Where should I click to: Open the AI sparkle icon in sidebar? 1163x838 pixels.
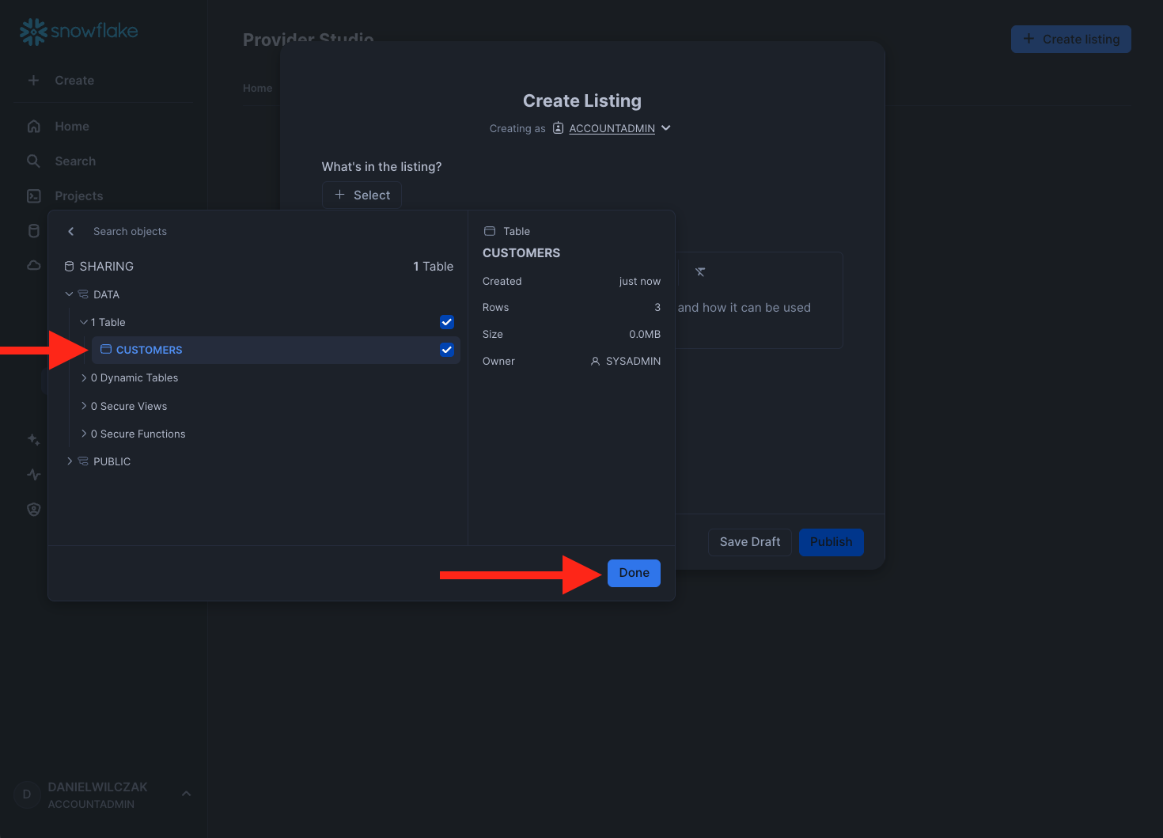[x=33, y=439]
